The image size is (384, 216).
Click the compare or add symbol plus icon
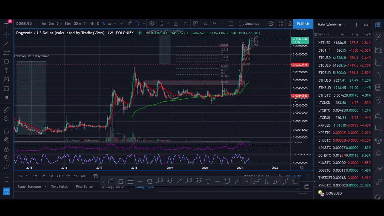[151, 24]
